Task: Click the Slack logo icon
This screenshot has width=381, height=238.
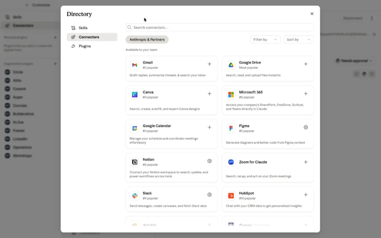Action: point(135,195)
